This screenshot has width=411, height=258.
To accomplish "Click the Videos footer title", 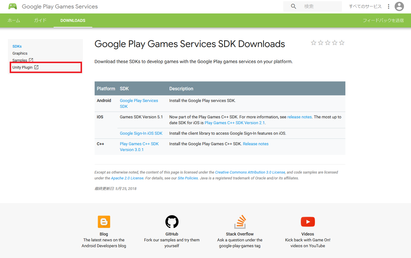I will pos(308,234).
